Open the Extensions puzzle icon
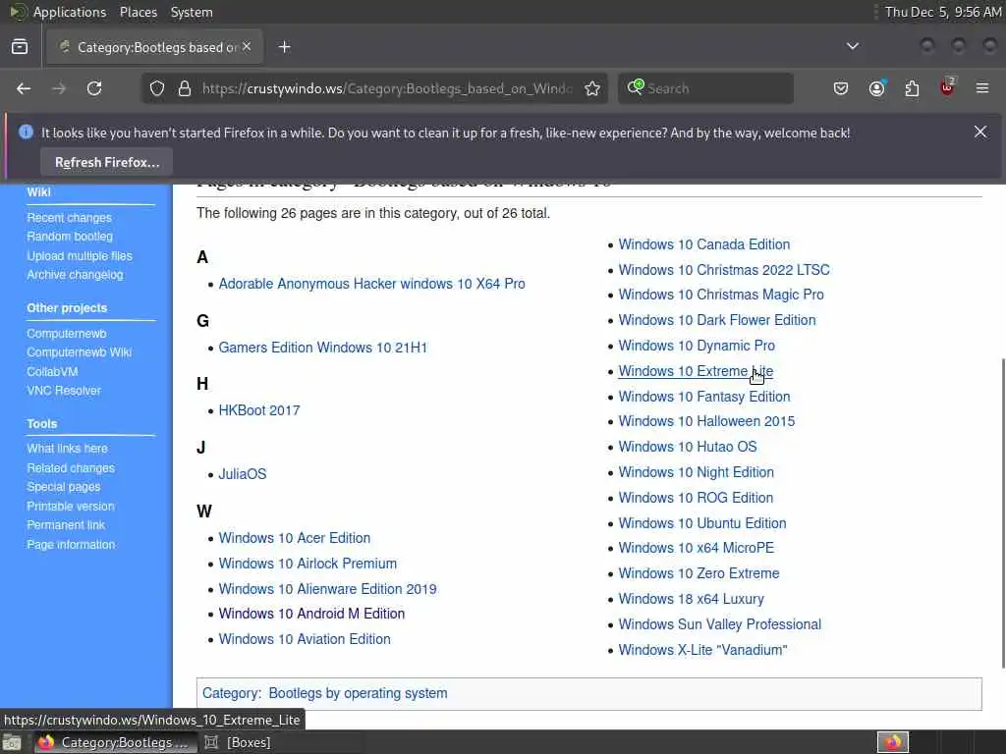 [912, 88]
